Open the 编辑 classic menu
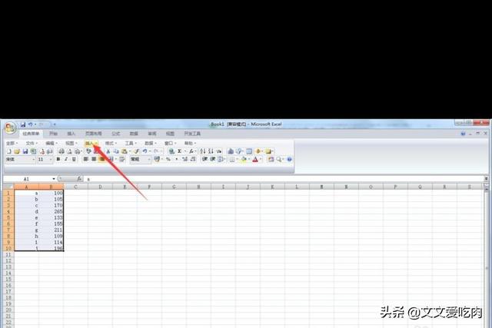 pos(52,143)
